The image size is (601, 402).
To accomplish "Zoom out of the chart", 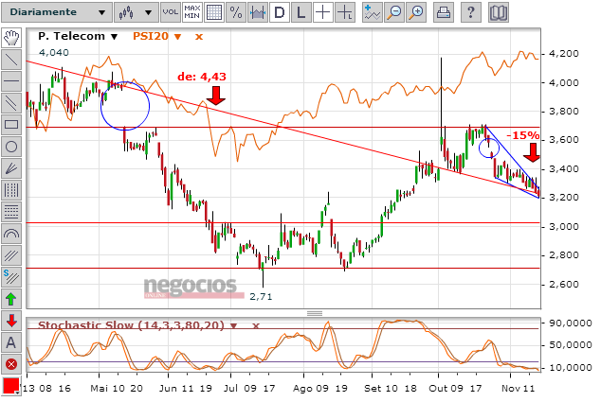I will (x=394, y=12).
